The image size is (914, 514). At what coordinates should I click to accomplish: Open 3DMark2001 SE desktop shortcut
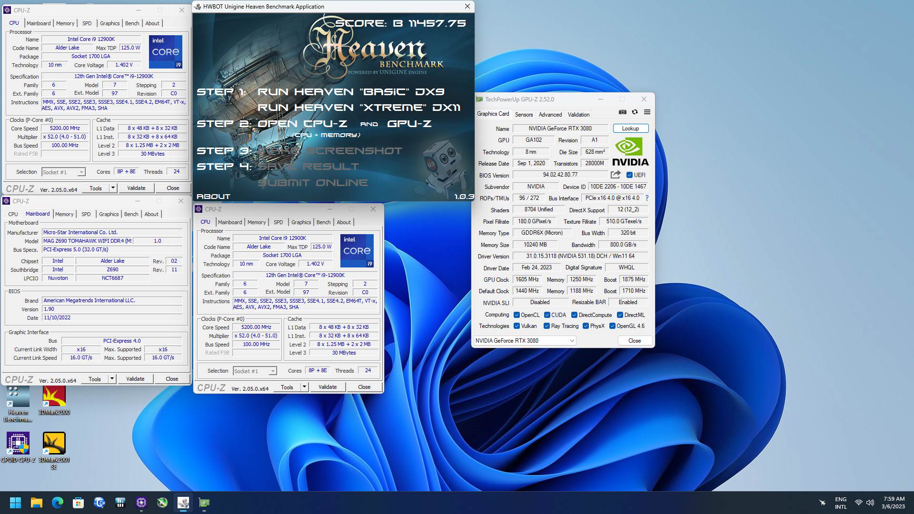[x=54, y=451]
